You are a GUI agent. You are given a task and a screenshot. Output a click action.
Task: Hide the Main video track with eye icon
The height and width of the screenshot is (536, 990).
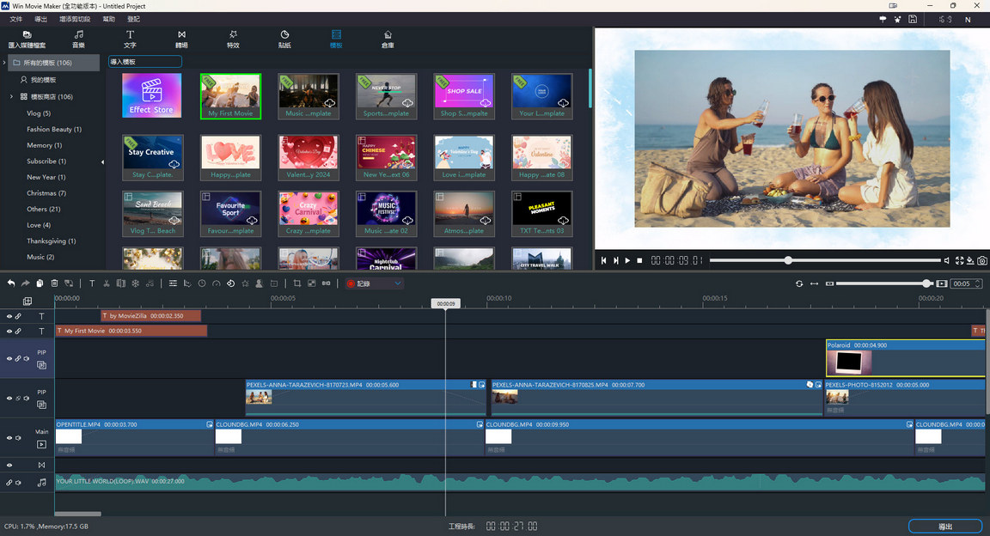[9, 438]
